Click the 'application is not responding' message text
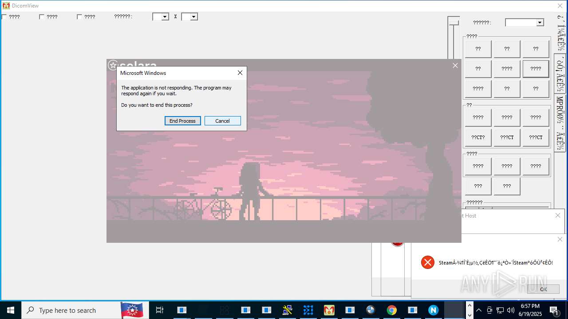This screenshot has height=319, width=568. click(x=176, y=90)
